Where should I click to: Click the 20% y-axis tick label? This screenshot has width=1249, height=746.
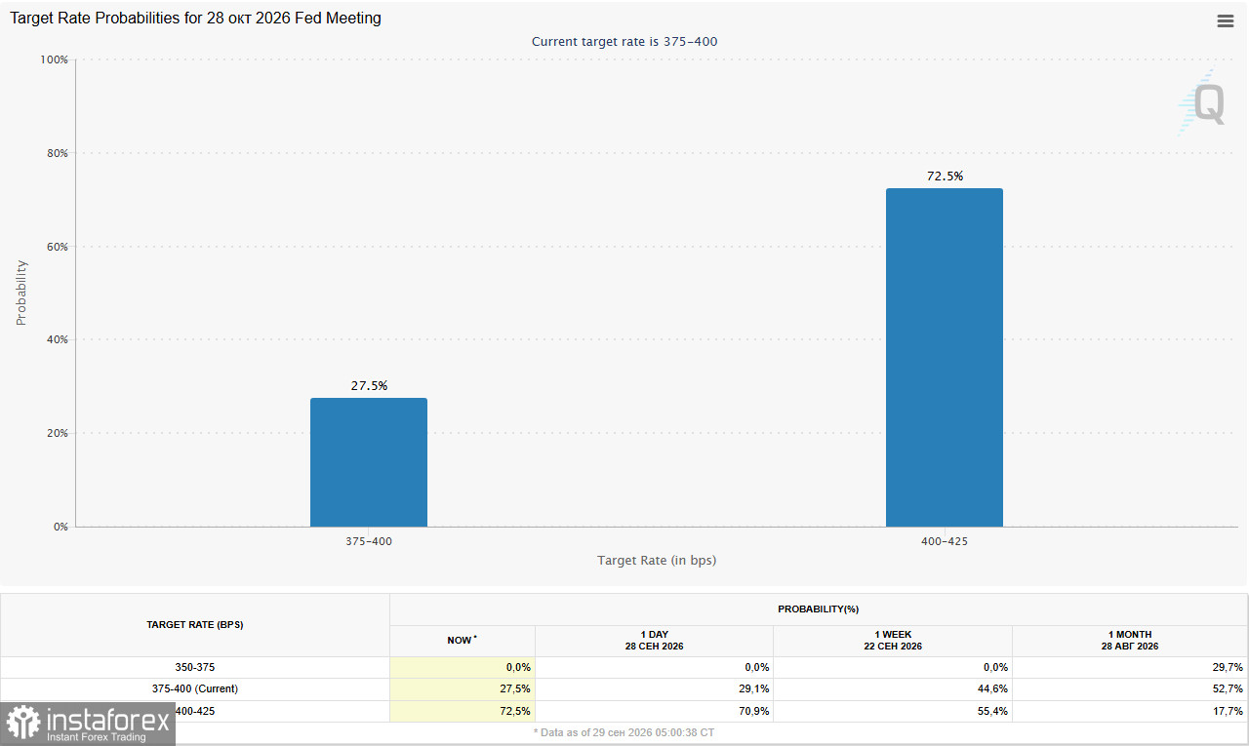click(57, 433)
